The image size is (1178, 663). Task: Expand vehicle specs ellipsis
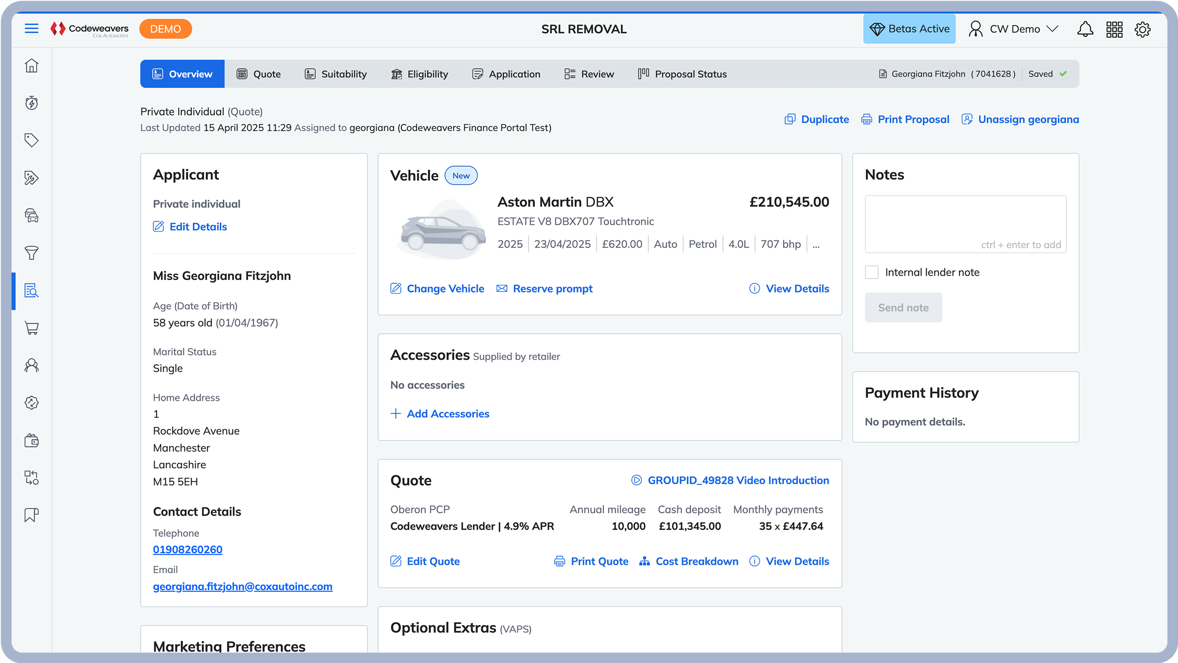tap(816, 245)
